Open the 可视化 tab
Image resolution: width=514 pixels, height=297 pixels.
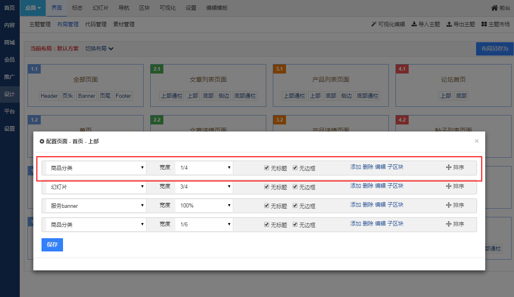coord(167,8)
